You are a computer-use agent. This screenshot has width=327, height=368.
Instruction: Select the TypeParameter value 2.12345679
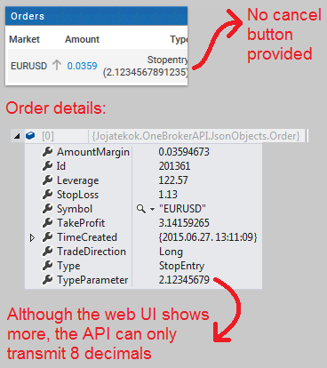tap(184, 280)
